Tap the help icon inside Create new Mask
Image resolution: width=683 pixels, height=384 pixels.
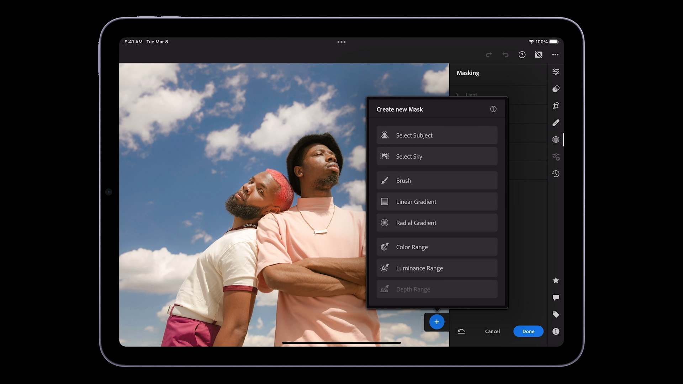coord(493,109)
